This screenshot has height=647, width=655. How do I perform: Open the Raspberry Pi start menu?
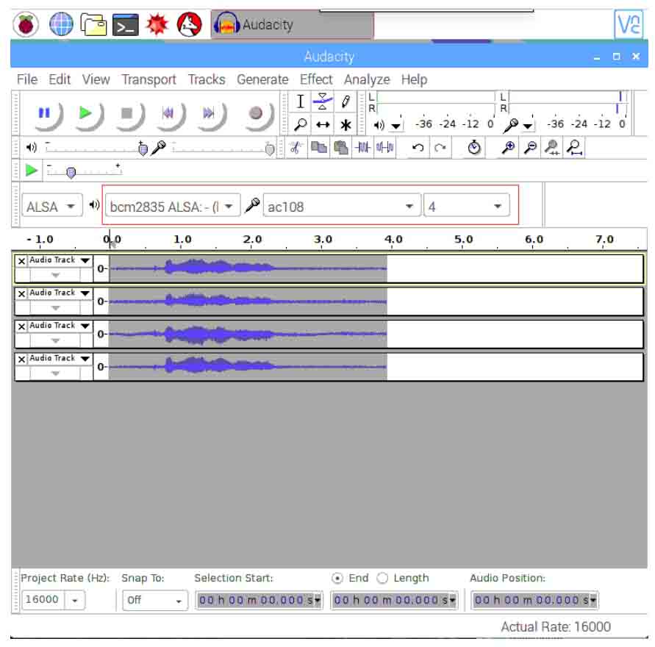coord(25,25)
